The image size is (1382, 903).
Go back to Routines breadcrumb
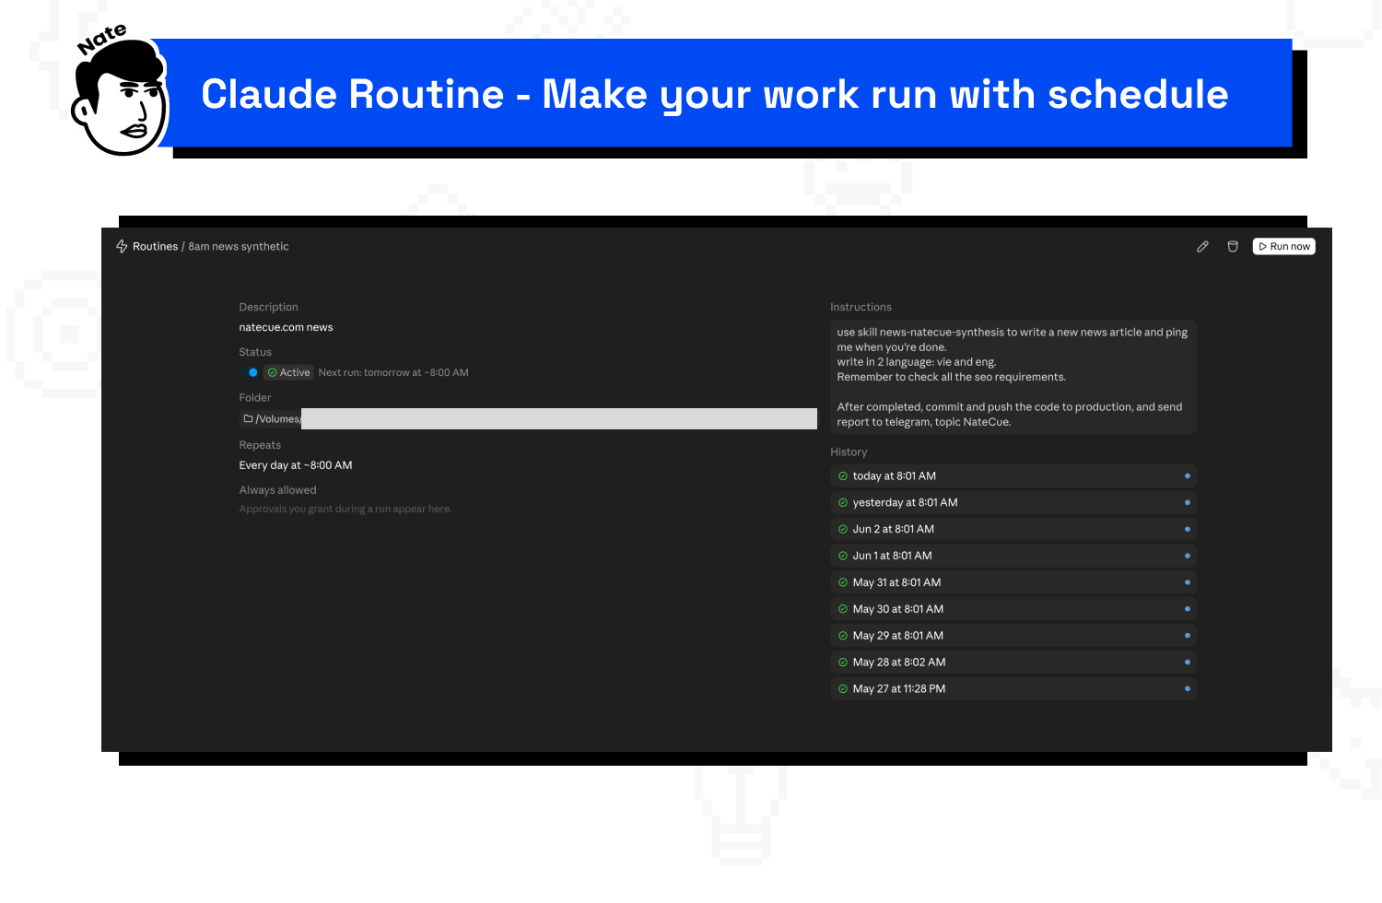pyautogui.click(x=155, y=247)
